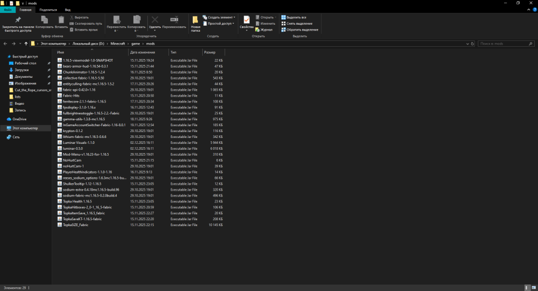538x291 pixels.
Task: Open the Журнал history icon
Action: (x=264, y=30)
